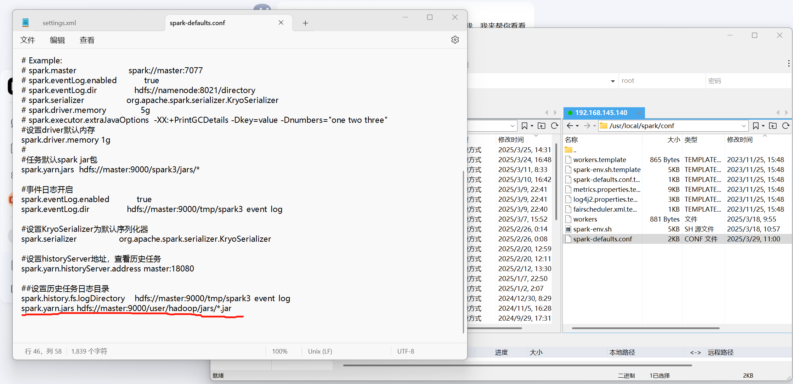
Task: Open the 编辑 menu in Notepad
Action: point(57,40)
